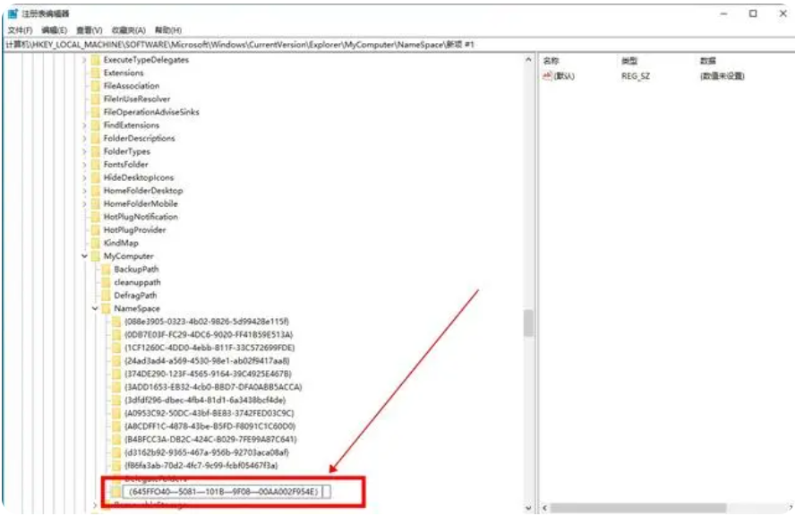The height and width of the screenshot is (516, 804).
Task: Click the REG_SZ default value string icon
Action: coord(547,76)
